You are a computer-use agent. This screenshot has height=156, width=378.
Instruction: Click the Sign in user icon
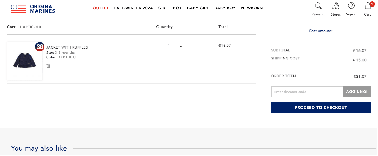point(351,6)
